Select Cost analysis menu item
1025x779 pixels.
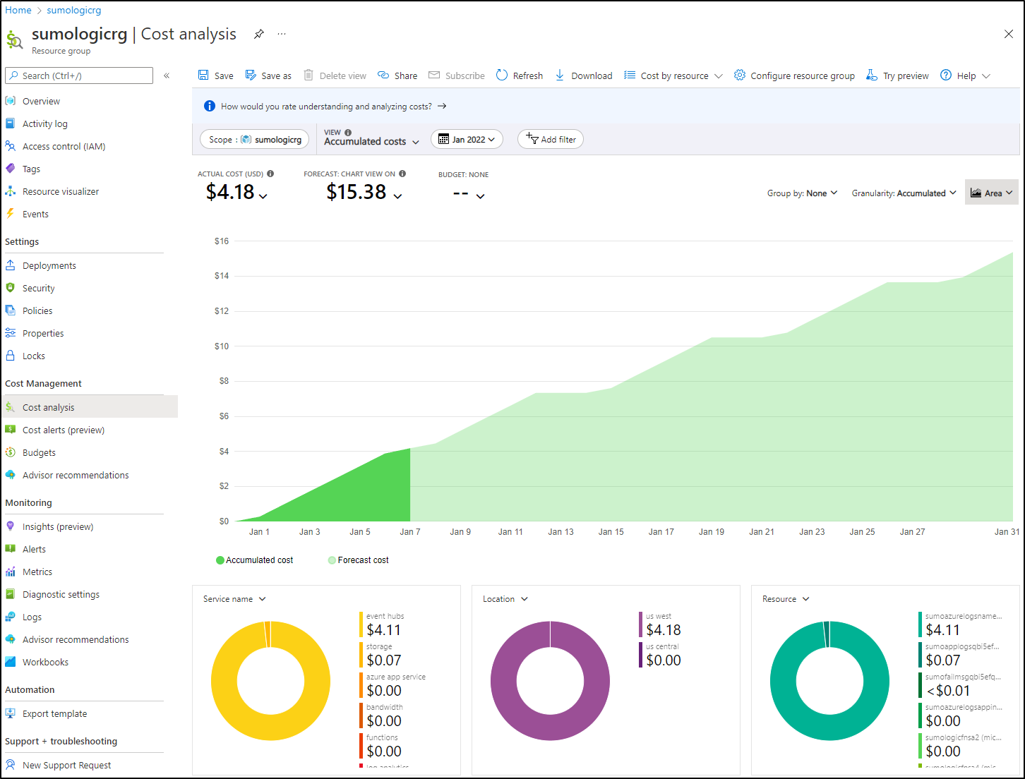(x=89, y=407)
